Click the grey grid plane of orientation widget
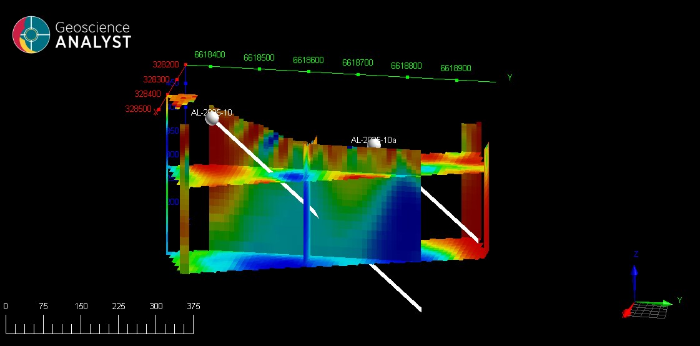Image resolution: width=700 pixels, height=346 pixels. [x=649, y=310]
